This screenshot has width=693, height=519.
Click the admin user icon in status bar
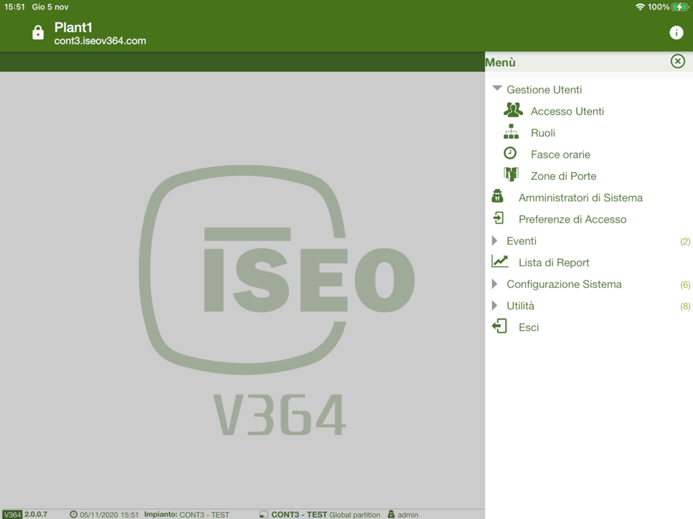(391, 514)
